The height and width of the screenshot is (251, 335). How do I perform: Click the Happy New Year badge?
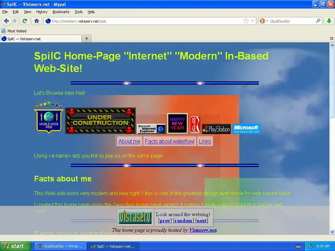[177, 123]
